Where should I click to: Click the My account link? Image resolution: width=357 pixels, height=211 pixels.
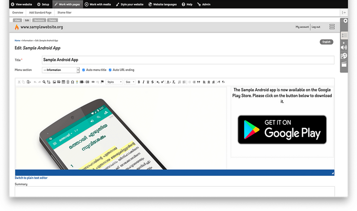pos(302,27)
